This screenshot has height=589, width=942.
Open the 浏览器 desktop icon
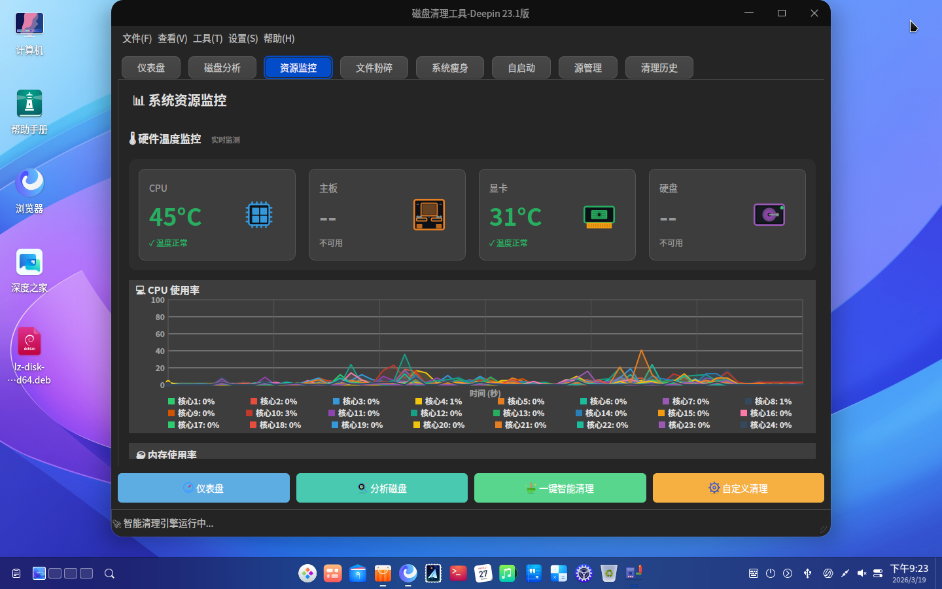point(29,192)
